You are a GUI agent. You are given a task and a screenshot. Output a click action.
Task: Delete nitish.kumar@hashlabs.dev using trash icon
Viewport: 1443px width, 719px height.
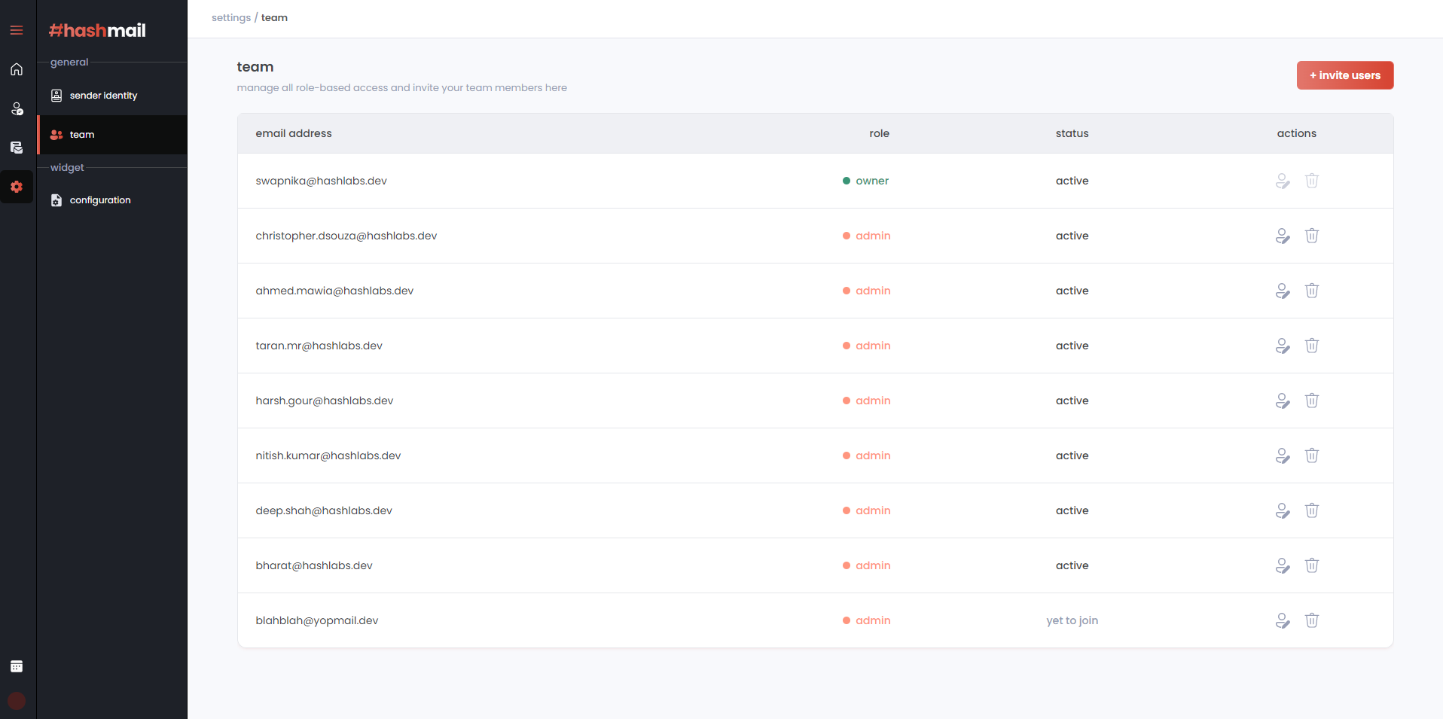[x=1312, y=455]
